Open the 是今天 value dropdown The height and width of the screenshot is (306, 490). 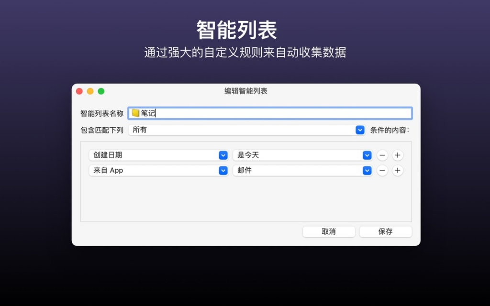[301, 155]
